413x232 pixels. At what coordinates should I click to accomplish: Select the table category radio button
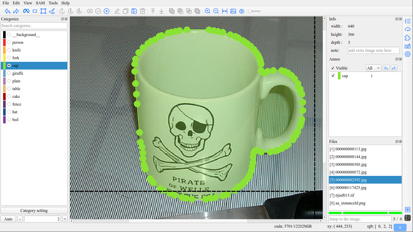point(9,89)
